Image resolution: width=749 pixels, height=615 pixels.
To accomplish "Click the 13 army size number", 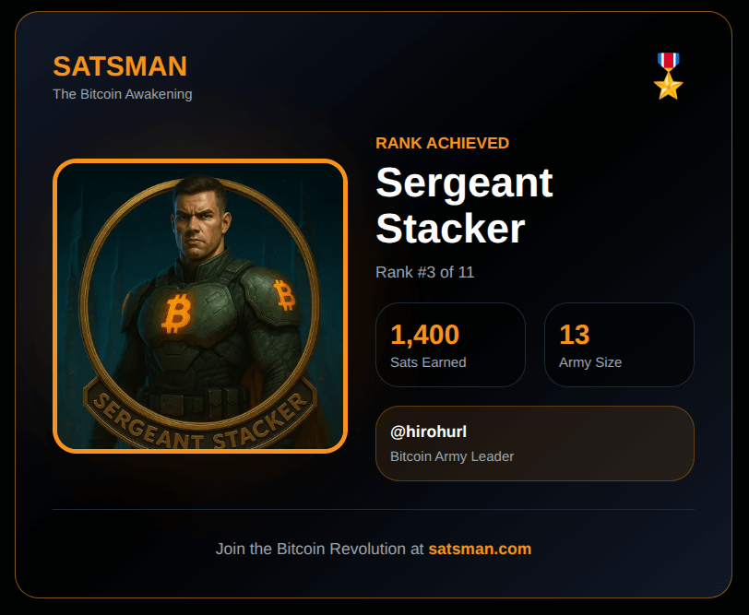I will (x=574, y=334).
